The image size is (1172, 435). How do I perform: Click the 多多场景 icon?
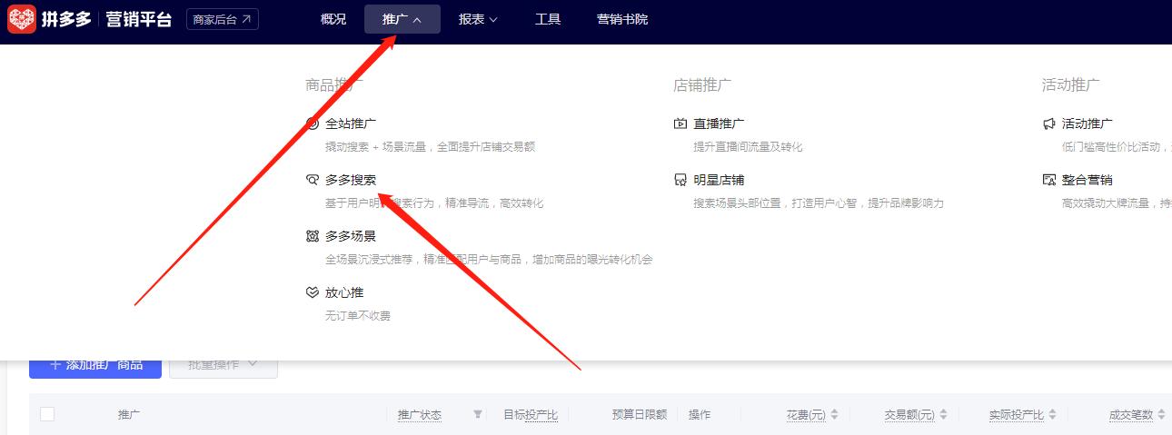313,236
